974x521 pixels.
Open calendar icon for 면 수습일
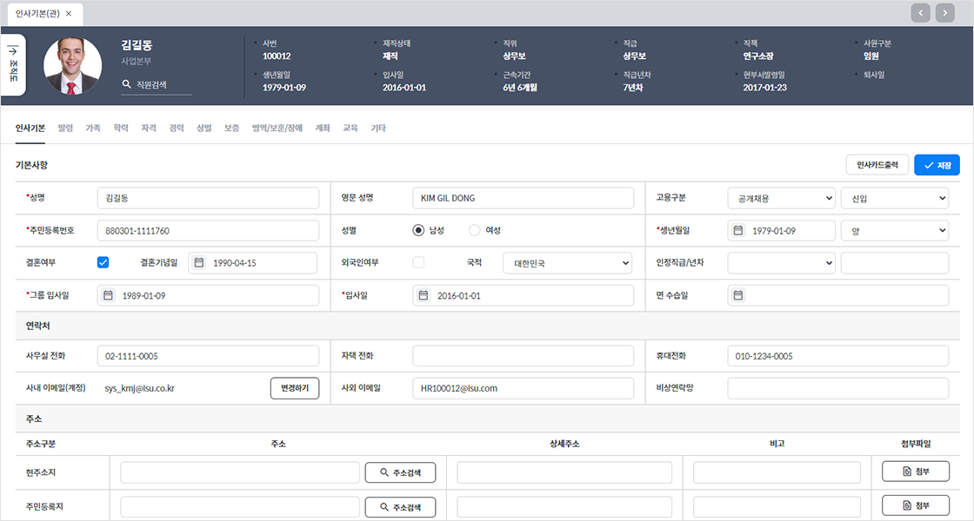point(738,295)
